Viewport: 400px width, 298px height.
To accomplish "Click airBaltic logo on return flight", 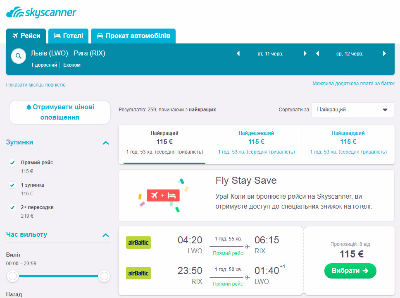I will (x=138, y=273).
